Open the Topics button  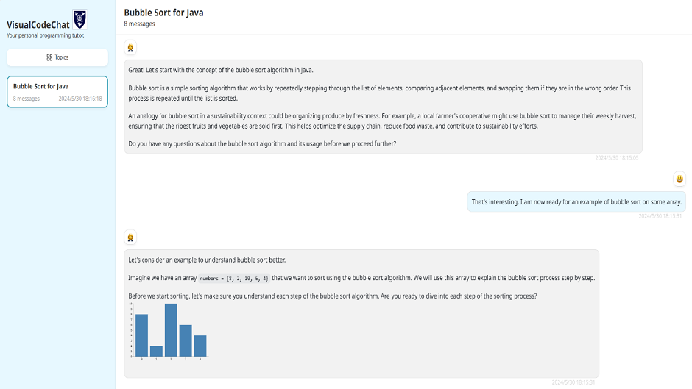click(57, 57)
